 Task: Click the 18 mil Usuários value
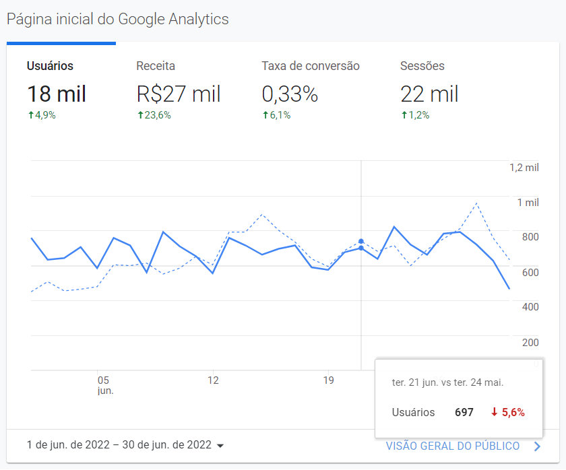(x=56, y=94)
